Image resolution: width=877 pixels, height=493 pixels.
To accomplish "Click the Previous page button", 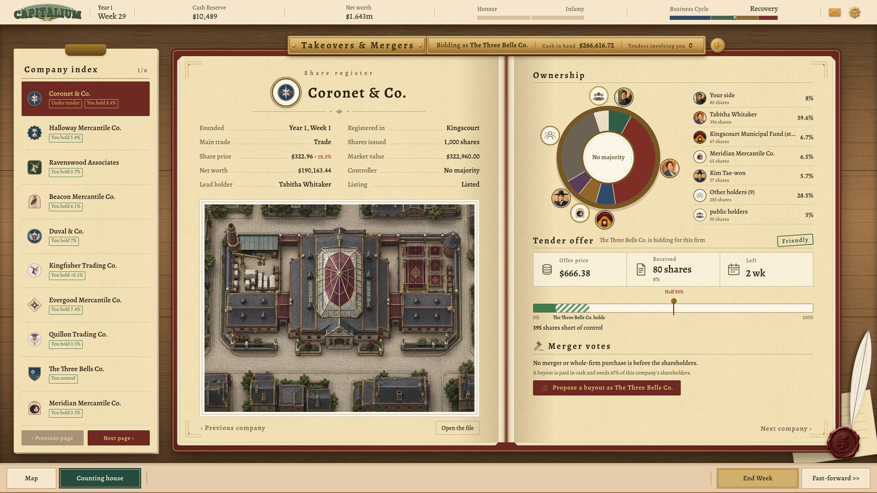I will tap(53, 438).
